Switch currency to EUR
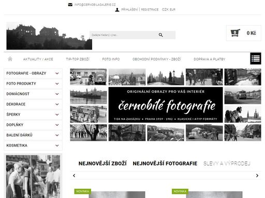Screen dimensions: 265x198 point(172,10)
